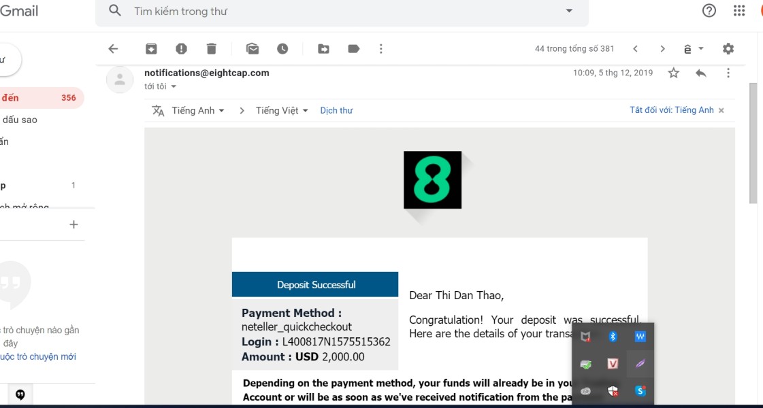Add new label plus icon
763x408 pixels.
pos(74,224)
